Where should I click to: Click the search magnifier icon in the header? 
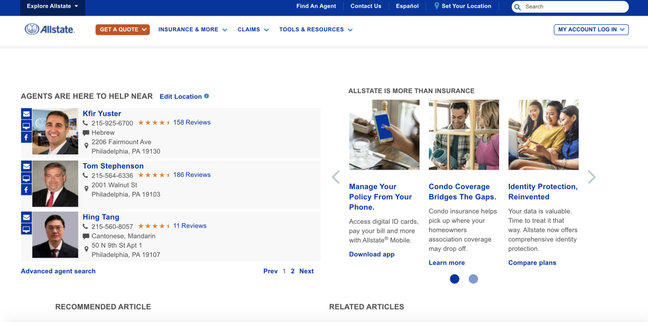[517, 7]
